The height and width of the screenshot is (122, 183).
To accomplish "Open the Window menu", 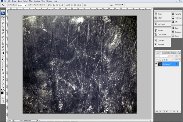I will tap(49, 1).
